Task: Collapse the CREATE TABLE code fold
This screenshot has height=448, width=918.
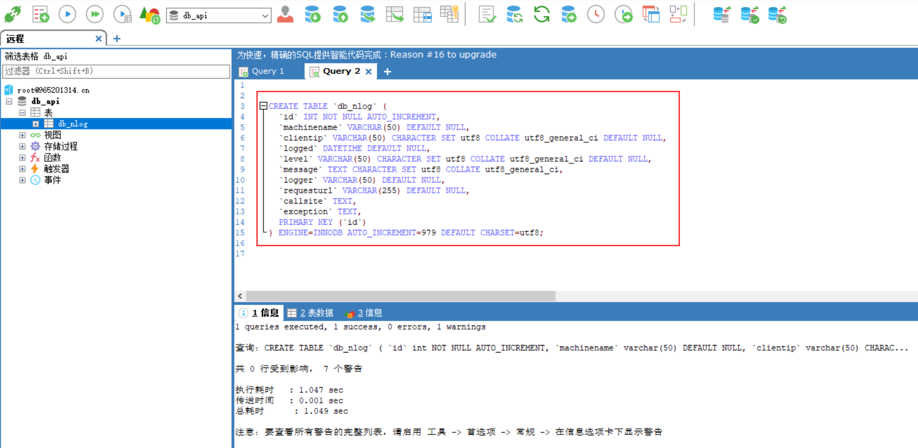Action: click(263, 106)
